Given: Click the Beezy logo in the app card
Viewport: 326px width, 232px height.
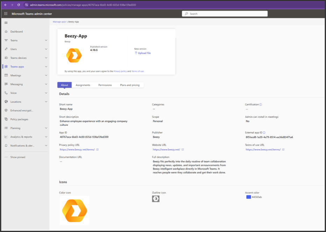Looking at the screenshot, I should point(74,55).
